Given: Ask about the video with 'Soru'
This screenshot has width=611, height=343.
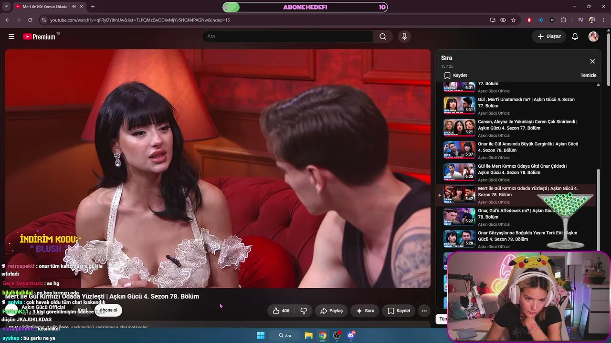Looking at the screenshot, I should pos(365,311).
